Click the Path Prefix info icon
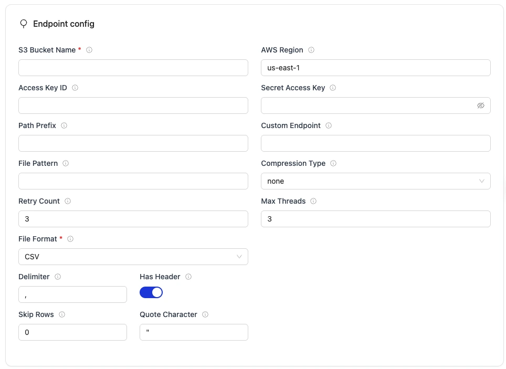Viewport: 506px width, 369px height. tap(64, 125)
